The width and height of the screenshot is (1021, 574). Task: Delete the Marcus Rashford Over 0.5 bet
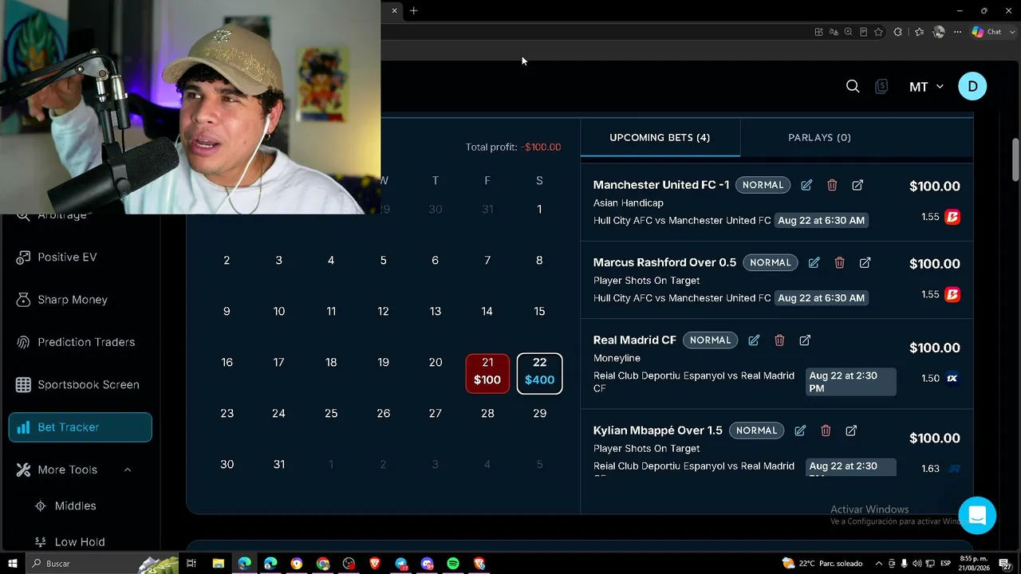pyautogui.click(x=839, y=262)
